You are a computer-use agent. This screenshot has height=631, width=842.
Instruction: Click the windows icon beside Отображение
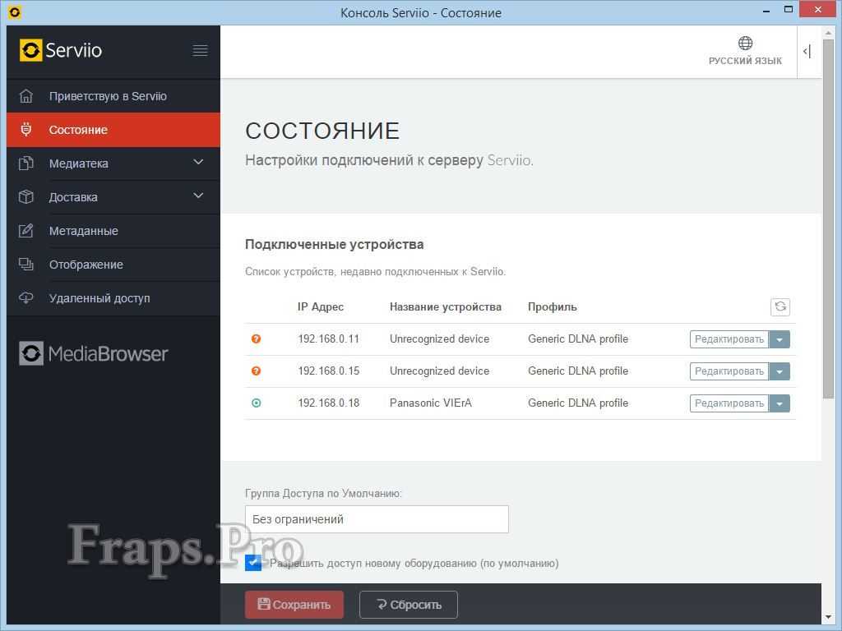[x=25, y=264]
